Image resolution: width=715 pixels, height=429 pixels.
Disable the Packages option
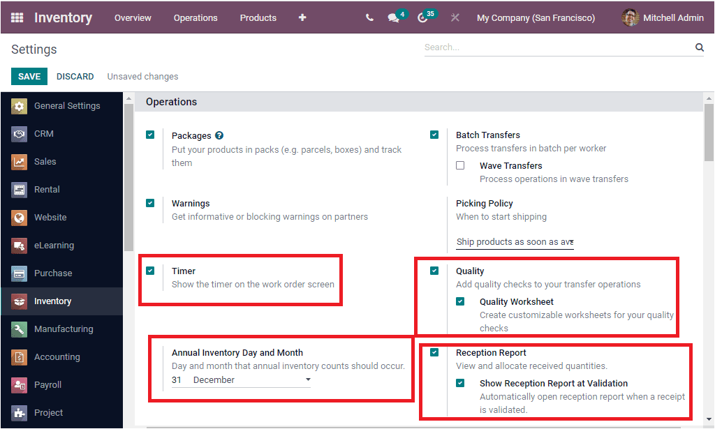(149, 135)
